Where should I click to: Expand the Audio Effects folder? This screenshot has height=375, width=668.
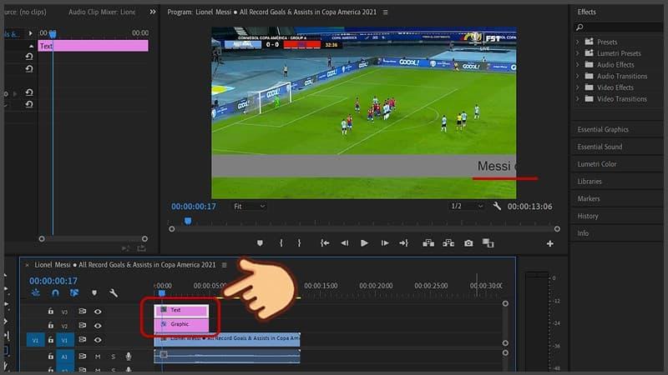578,65
